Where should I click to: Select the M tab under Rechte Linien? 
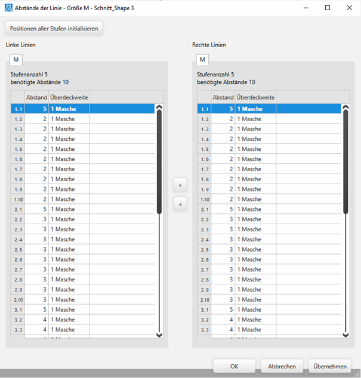(x=202, y=60)
